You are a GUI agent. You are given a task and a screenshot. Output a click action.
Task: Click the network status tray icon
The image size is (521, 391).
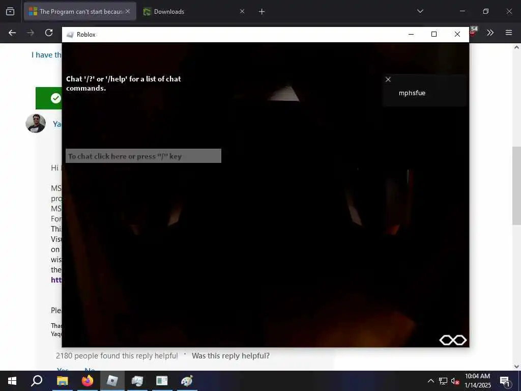tap(443, 381)
